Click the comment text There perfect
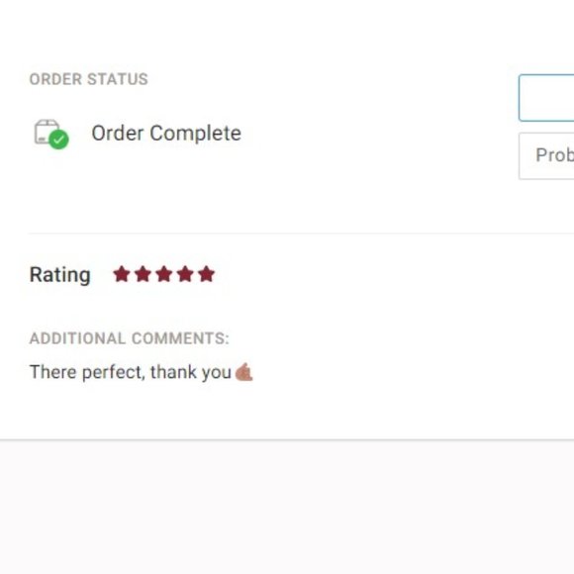This screenshot has height=574, width=574. 86,372
